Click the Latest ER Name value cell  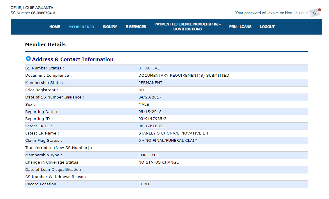click(174, 133)
